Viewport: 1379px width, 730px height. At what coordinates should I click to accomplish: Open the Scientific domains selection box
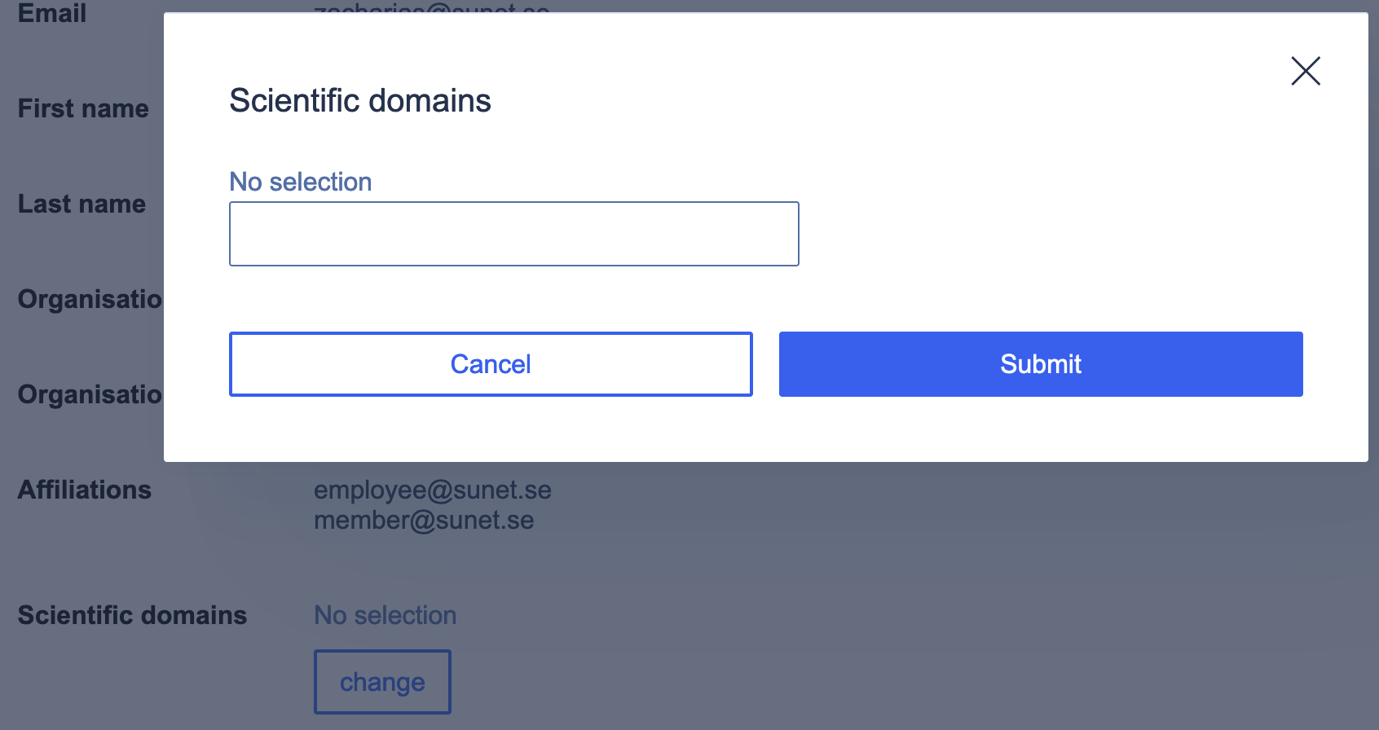coord(513,234)
